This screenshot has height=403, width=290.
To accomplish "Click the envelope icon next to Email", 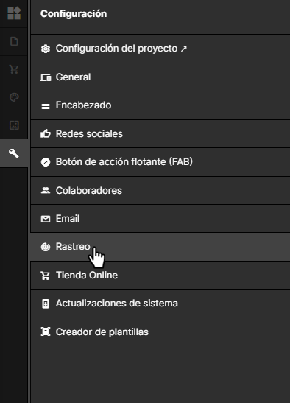I will 46,219.
